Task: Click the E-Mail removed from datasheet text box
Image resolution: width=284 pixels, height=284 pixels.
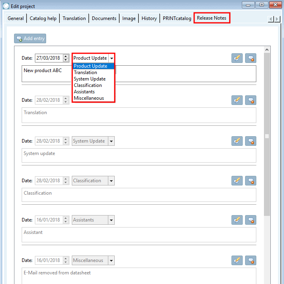Action: point(139,276)
